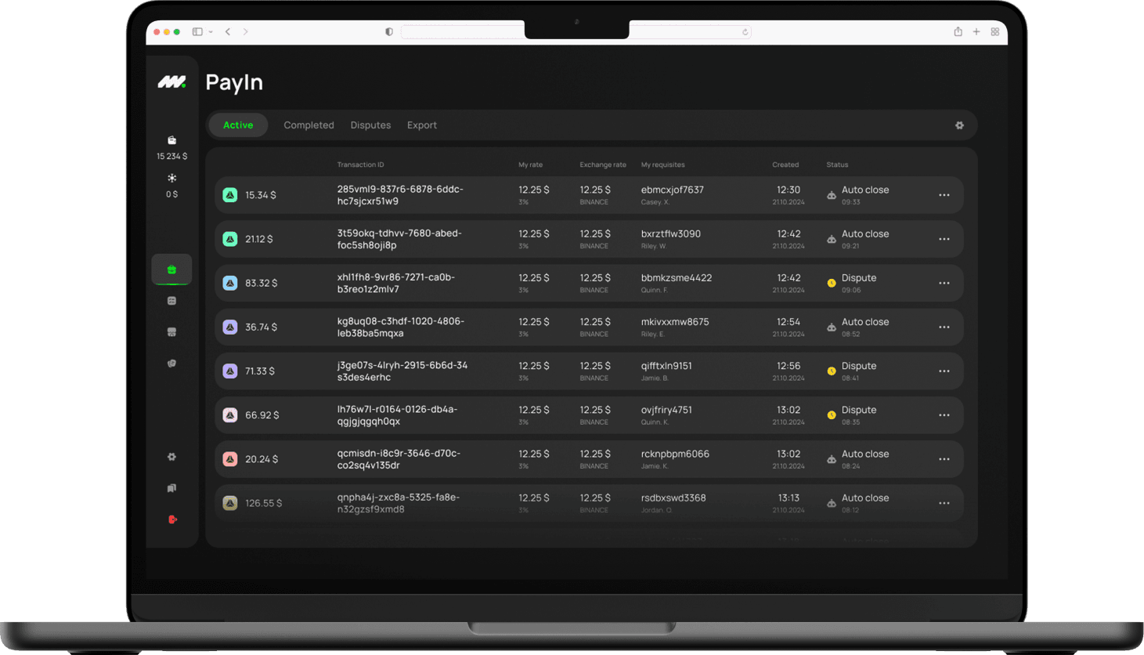Open three-dot menu for the 126.55 $ row

[x=944, y=503]
